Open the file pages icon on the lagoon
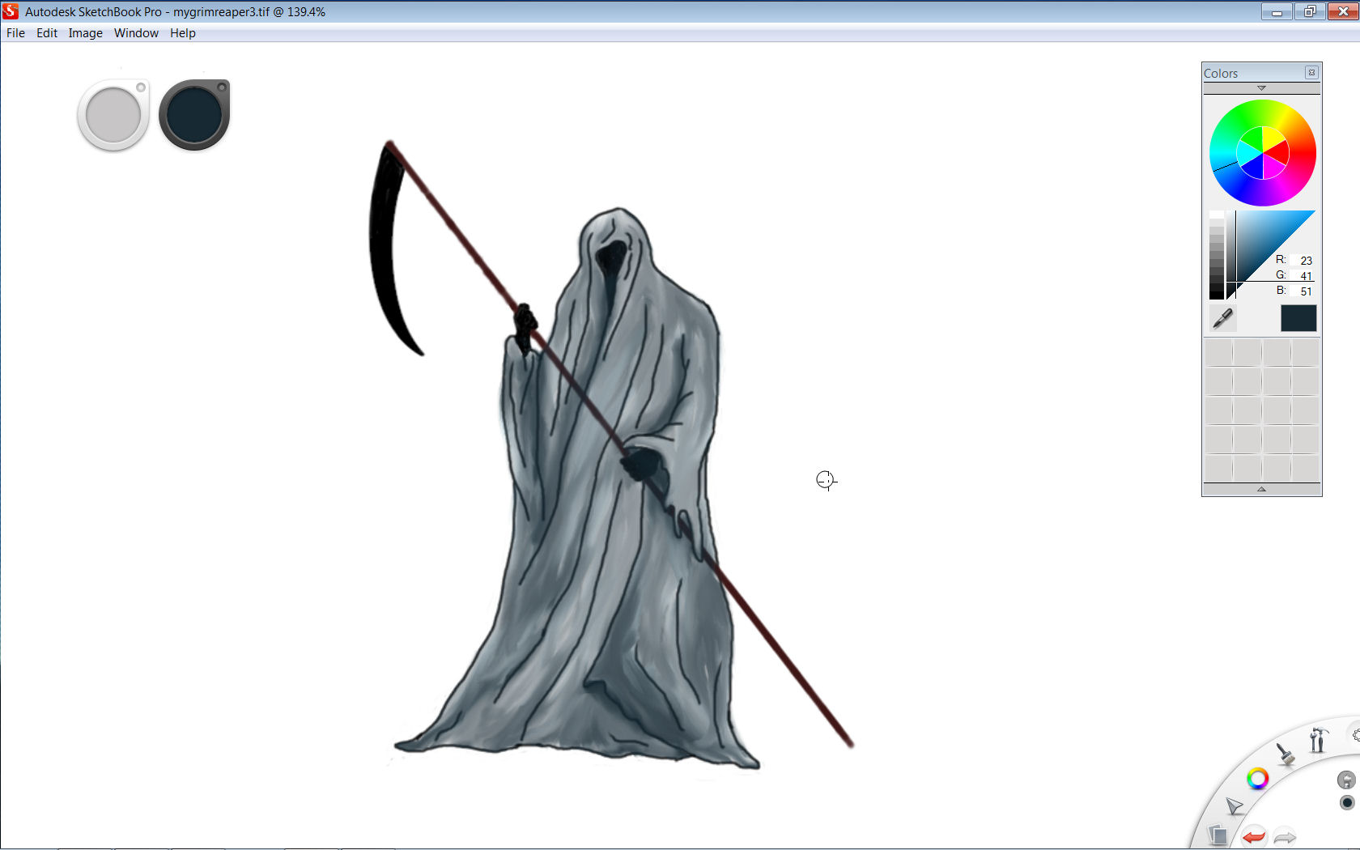1360x850 pixels. tap(1218, 834)
